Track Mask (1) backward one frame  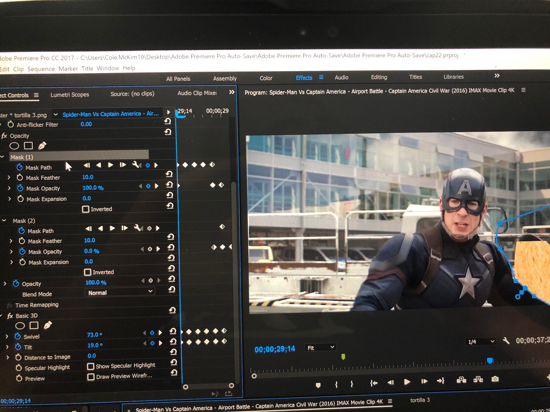pyautogui.click(x=87, y=165)
